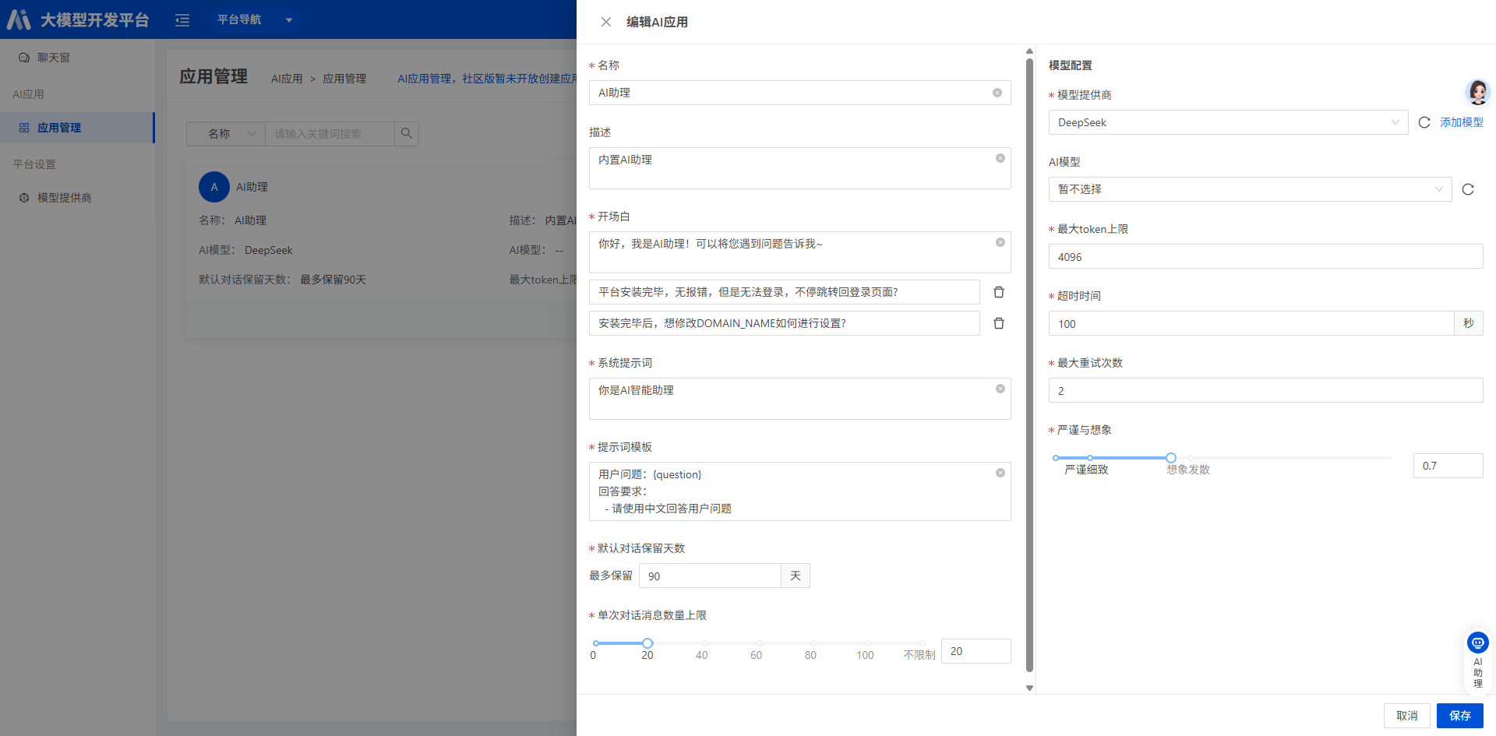Click the 描述 textarea containing 内置AI助理

[x=799, y=168]
